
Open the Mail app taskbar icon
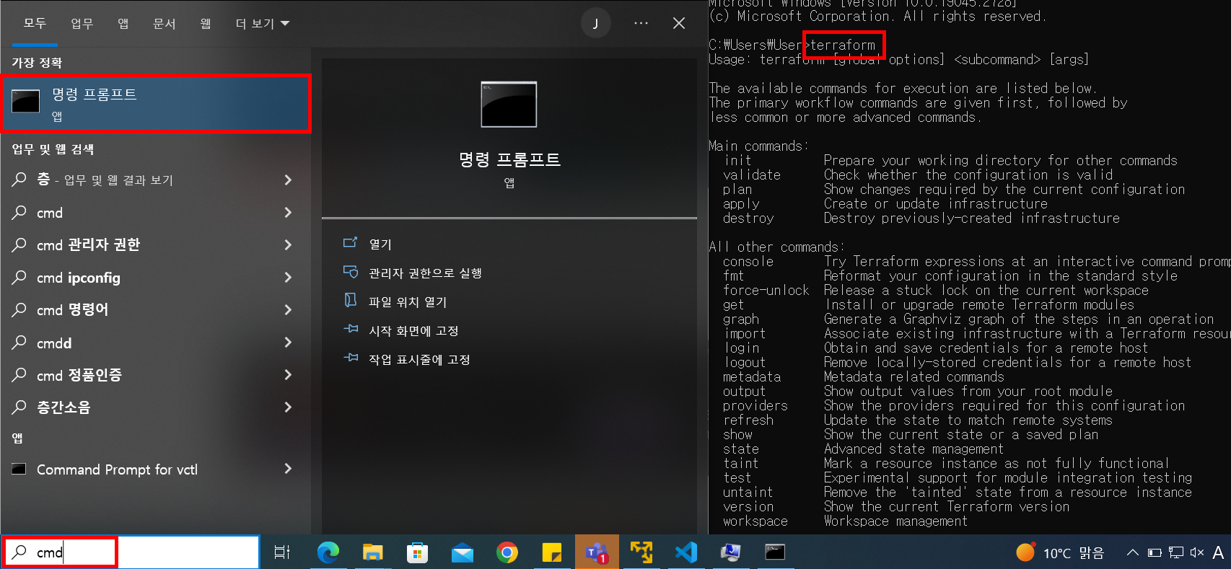(x=462, y=553)
